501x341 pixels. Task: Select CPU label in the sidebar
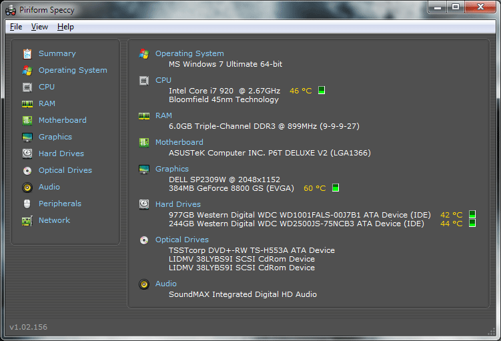pyautogui.click(x=47, y=87)
